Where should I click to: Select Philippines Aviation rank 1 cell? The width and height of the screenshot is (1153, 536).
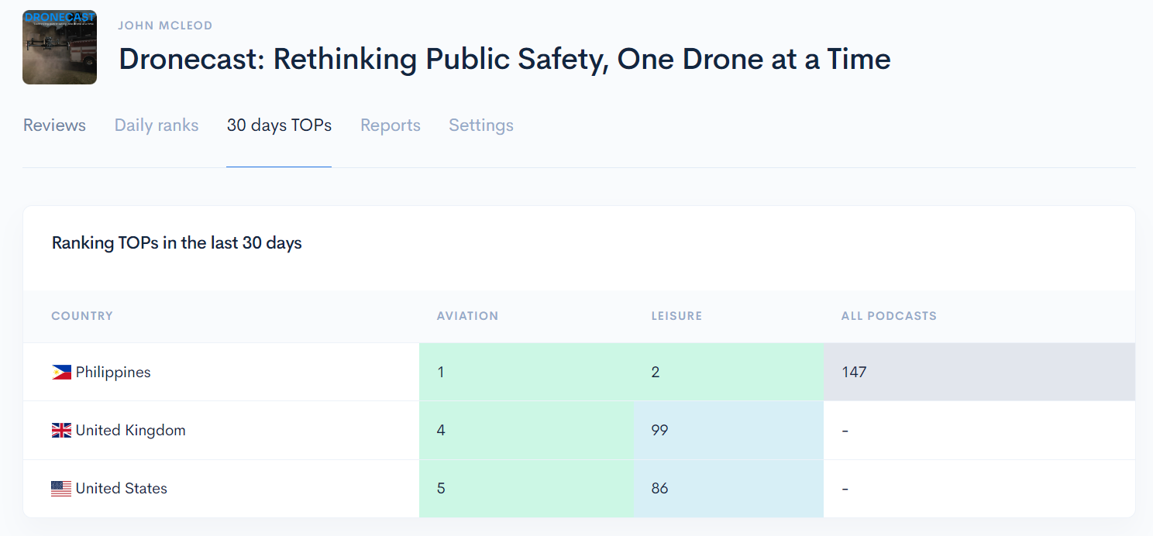coord(526,372)
